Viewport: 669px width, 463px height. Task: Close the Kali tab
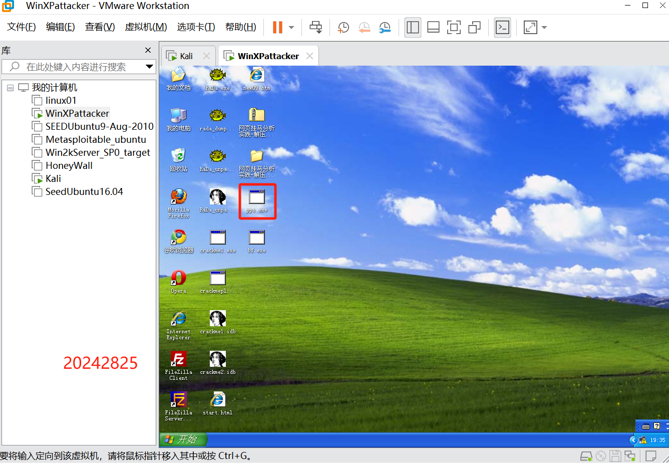pos(206,56)
